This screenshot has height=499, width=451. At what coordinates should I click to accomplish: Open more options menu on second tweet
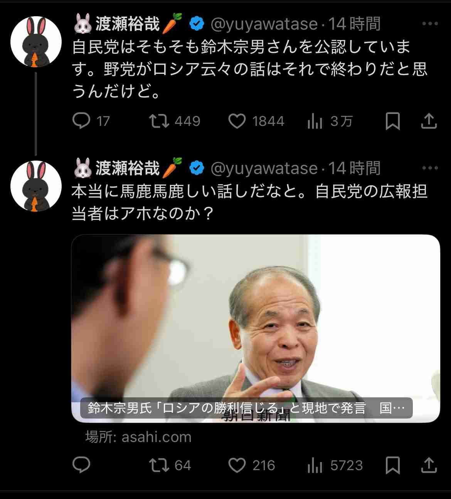(x=430, y=168)
